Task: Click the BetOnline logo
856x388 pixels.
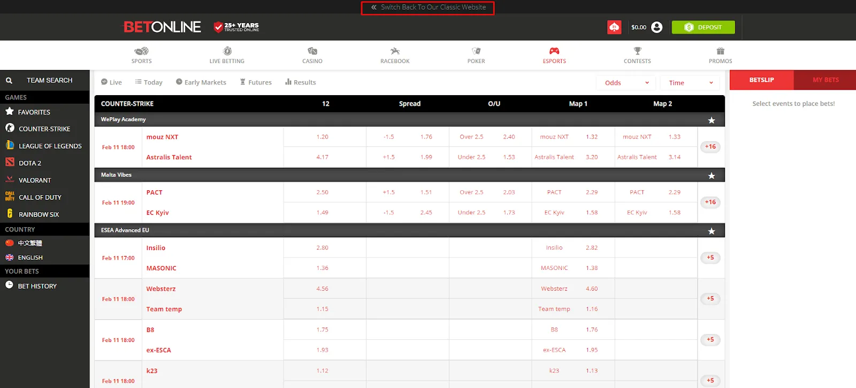Action: [x=162, y=27]
